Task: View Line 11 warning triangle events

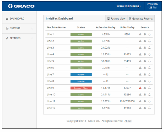Action: (140, 101)
